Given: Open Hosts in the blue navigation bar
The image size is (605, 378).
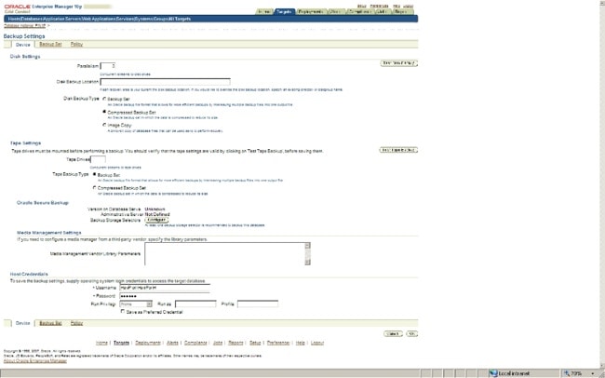Looking at the screenshot, I should [x=14, y=19].
